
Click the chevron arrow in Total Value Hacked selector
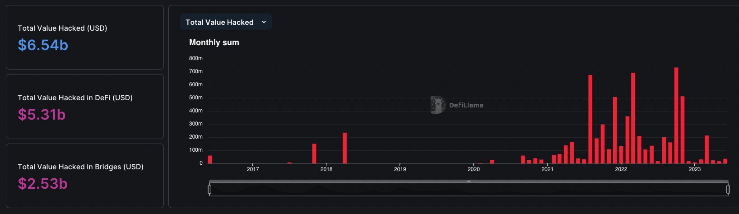[x=264, y=22]
